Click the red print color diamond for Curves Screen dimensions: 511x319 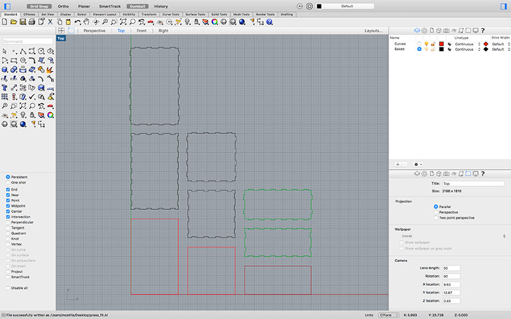pos(485,44)
